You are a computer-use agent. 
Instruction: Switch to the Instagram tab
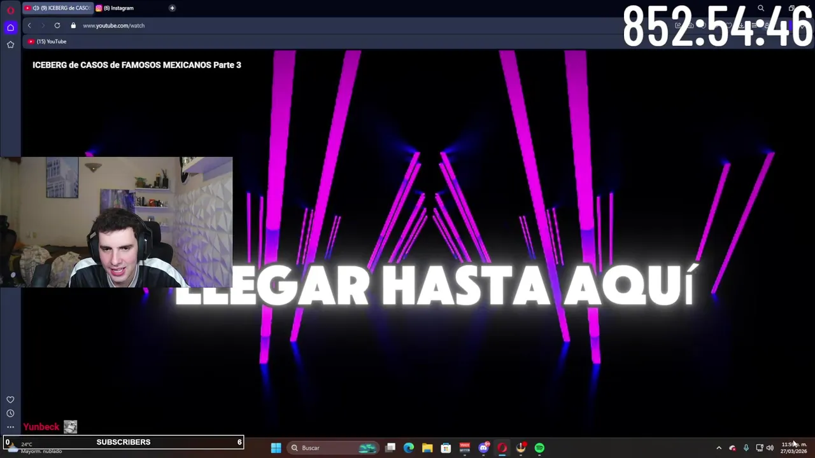[x=118, y=8]
